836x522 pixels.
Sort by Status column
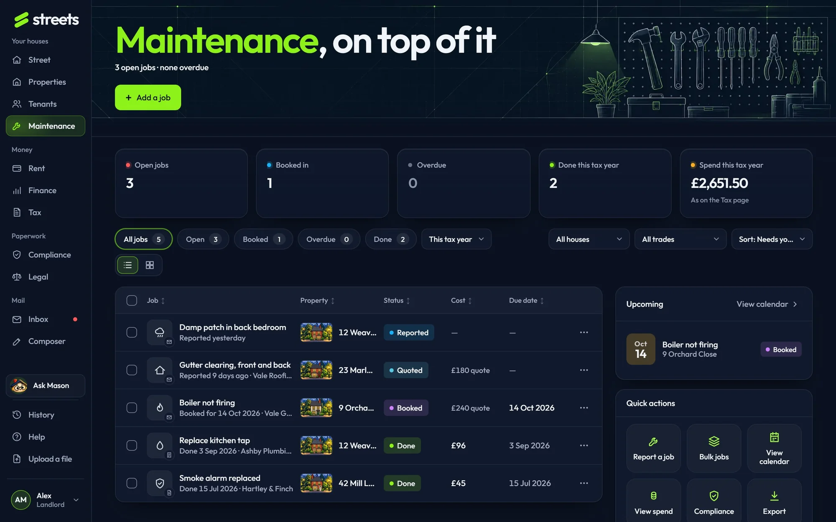click(397, 301)
